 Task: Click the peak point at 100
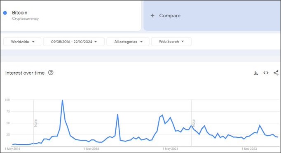(62, 100)
